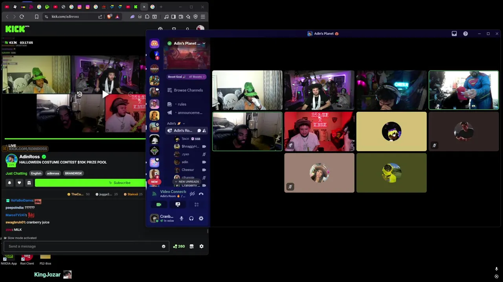Open Brave Shields lion icon
503x282 pixels.
pos(109,16)
